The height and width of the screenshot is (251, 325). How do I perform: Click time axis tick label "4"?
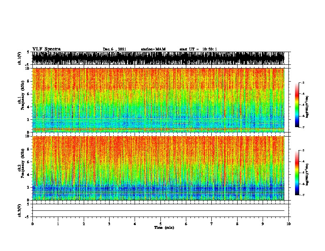pos(135,224)
